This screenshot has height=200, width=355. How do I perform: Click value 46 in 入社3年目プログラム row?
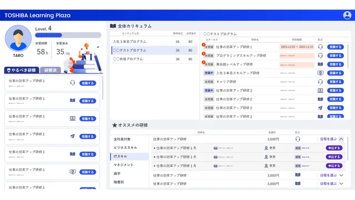pos(177,42)
